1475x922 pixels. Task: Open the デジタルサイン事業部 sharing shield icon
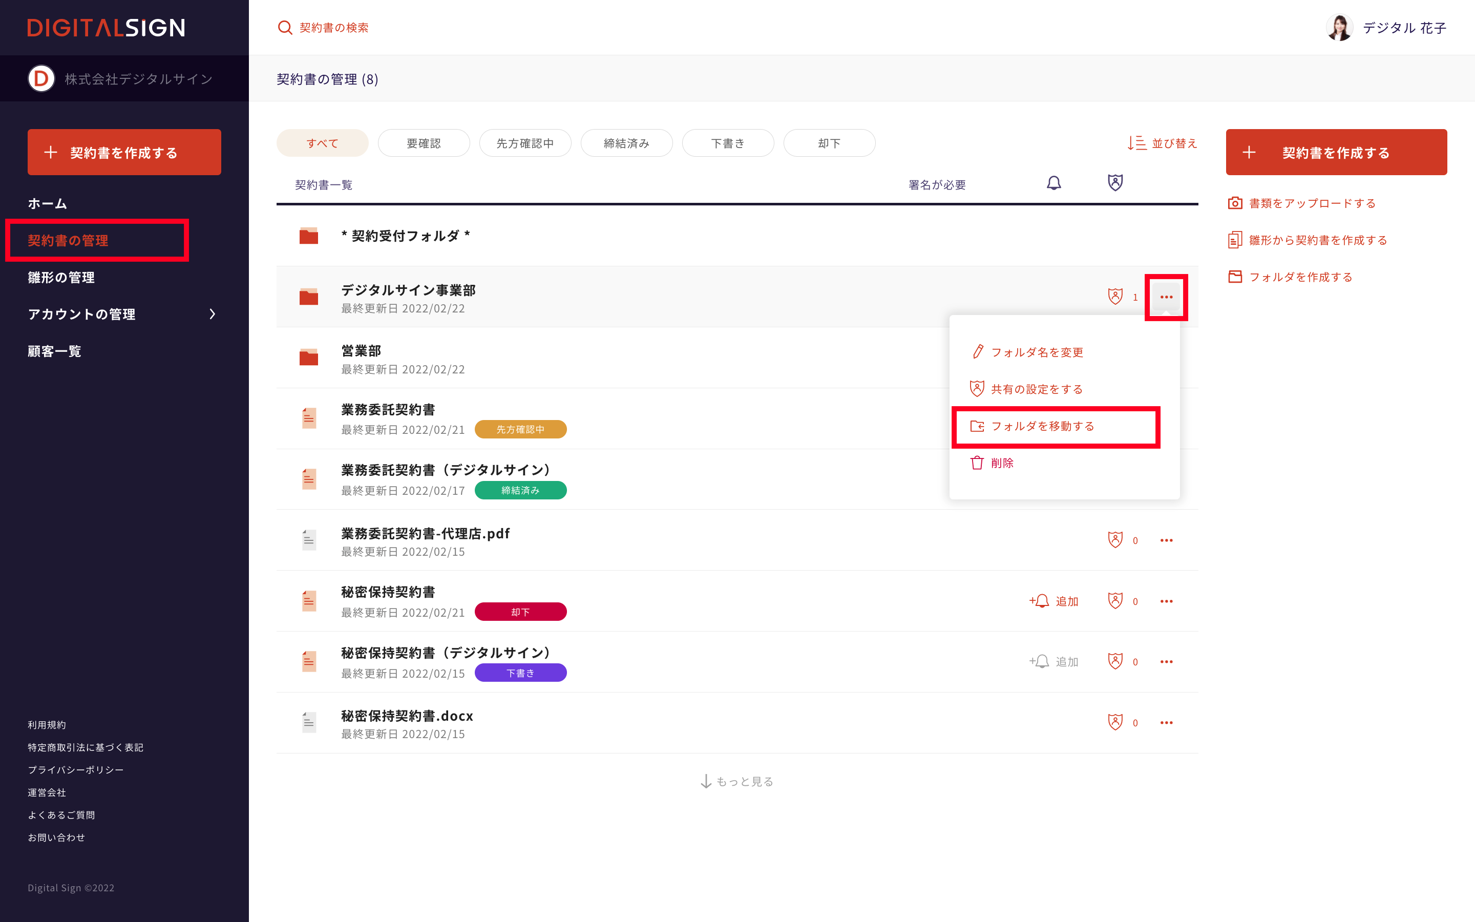(x=1115, y=297)
